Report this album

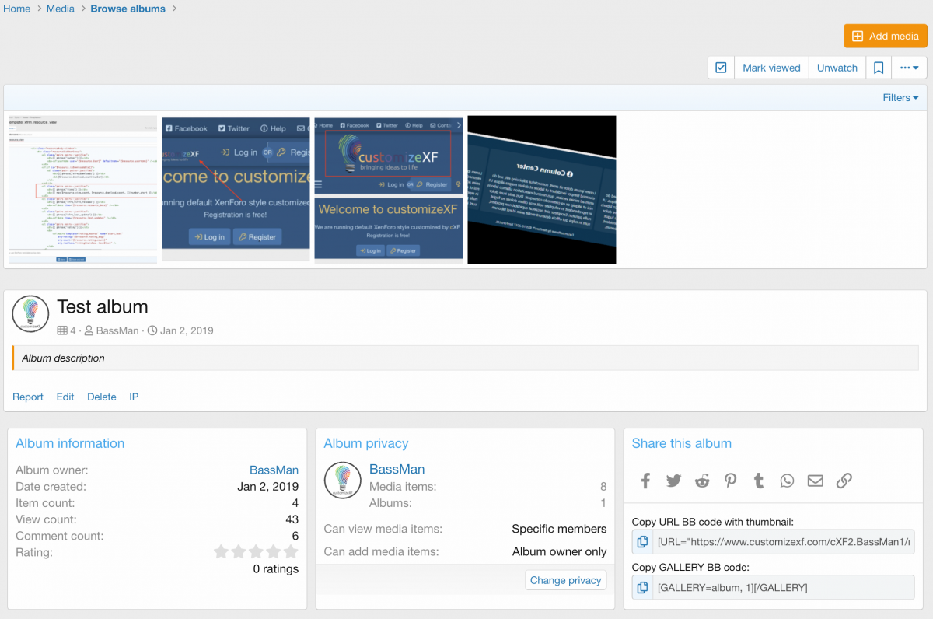(x=28, y=397)
